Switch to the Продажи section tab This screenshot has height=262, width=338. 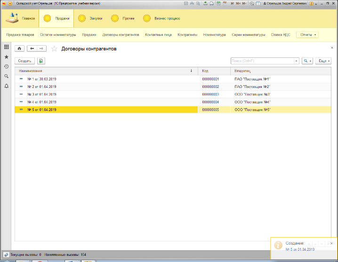tap(56, 18)
